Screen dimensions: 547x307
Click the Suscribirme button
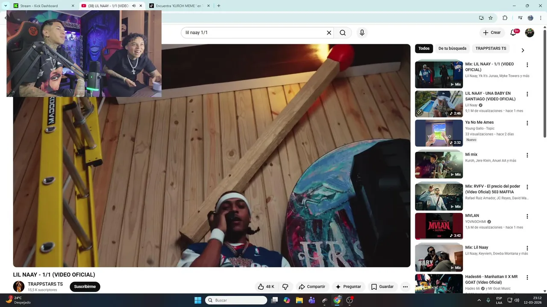click(x=85, y=287)
